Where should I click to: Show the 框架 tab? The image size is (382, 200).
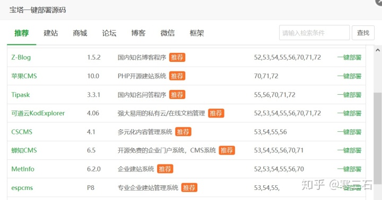click(x=197, y=33)
